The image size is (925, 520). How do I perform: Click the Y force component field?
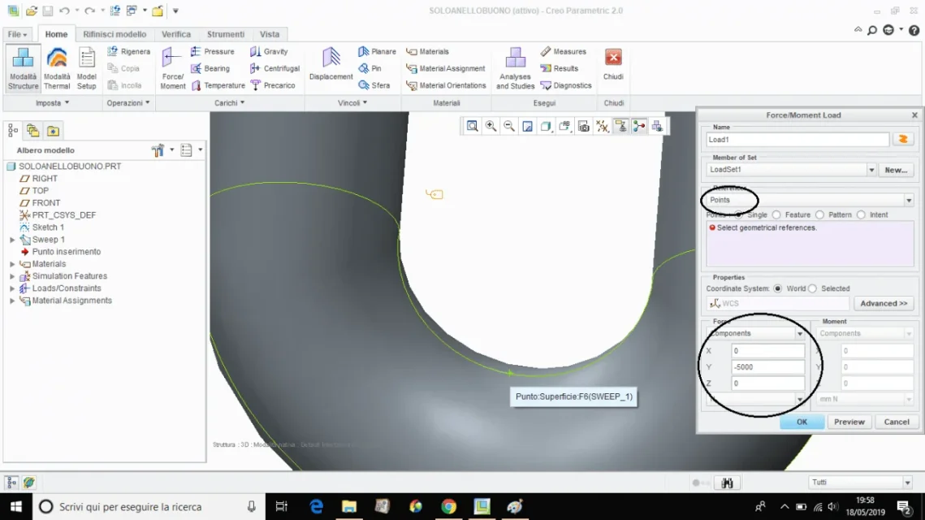(x=767, y=367)
